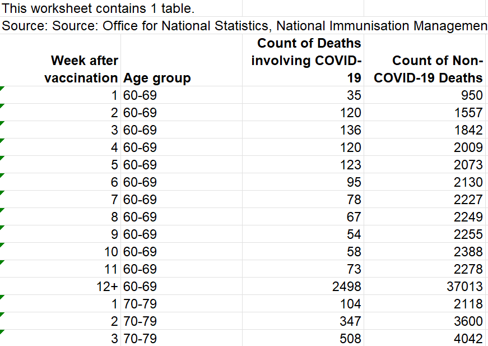Click the cell with value 136
Viewport: 488px width, 346px height.
point(303,130)
